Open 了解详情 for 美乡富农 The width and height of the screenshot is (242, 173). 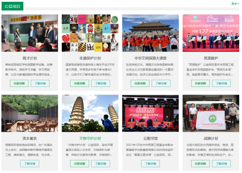tap(29, 164)
